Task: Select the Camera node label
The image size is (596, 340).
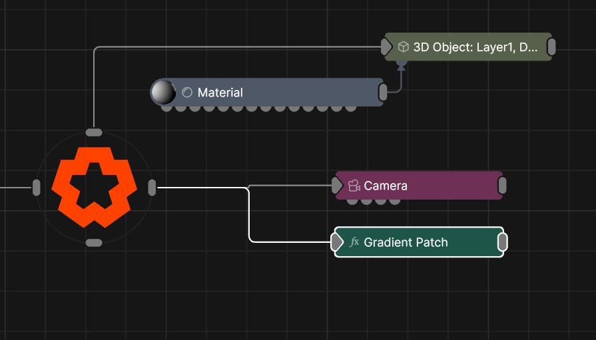Action: coord(386,186)
